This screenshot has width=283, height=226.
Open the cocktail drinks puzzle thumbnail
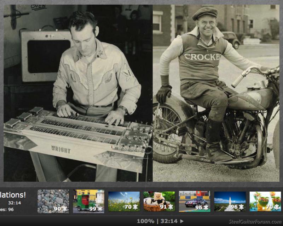(x=265, y=201)
